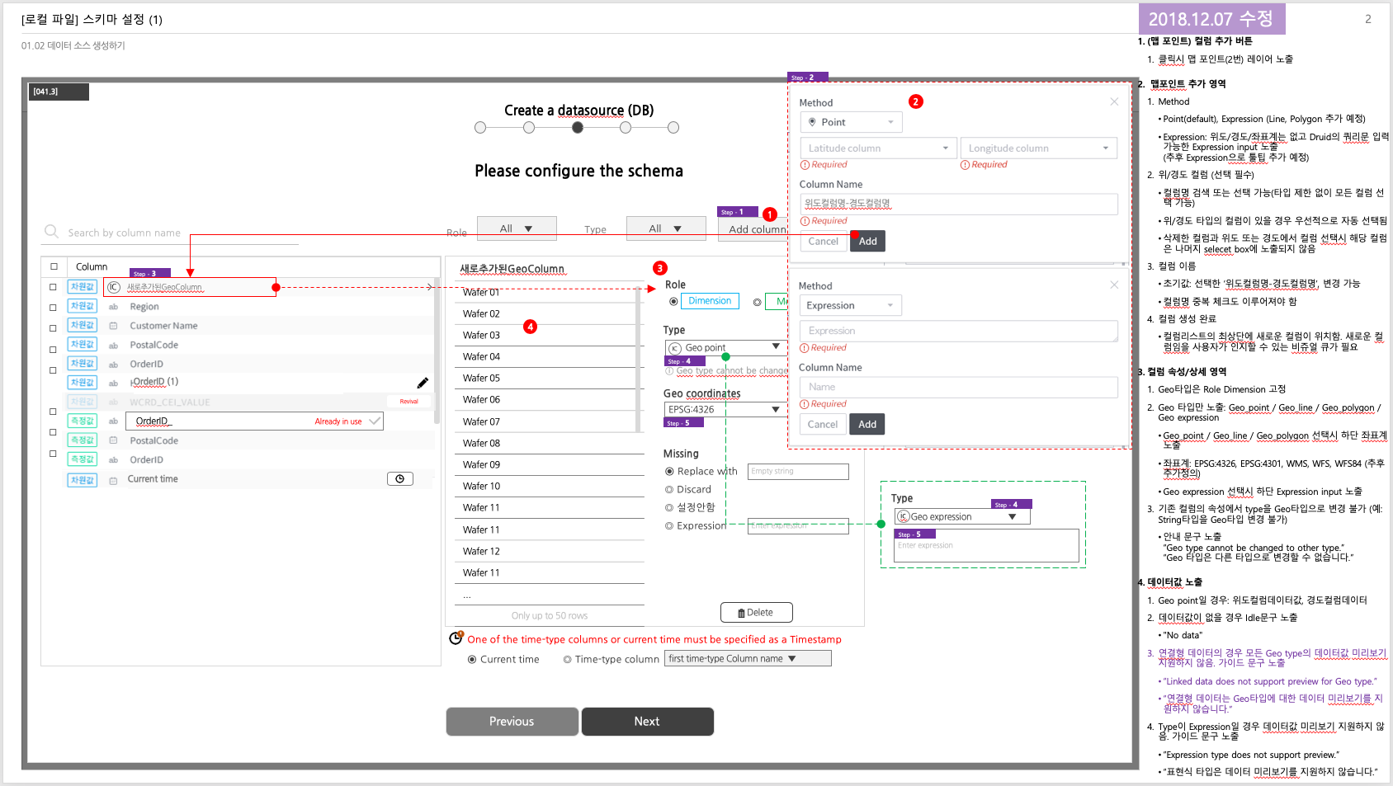Click the ab type icon on Region row
The height and width of the screenshot is (786, 1393).
114,307
